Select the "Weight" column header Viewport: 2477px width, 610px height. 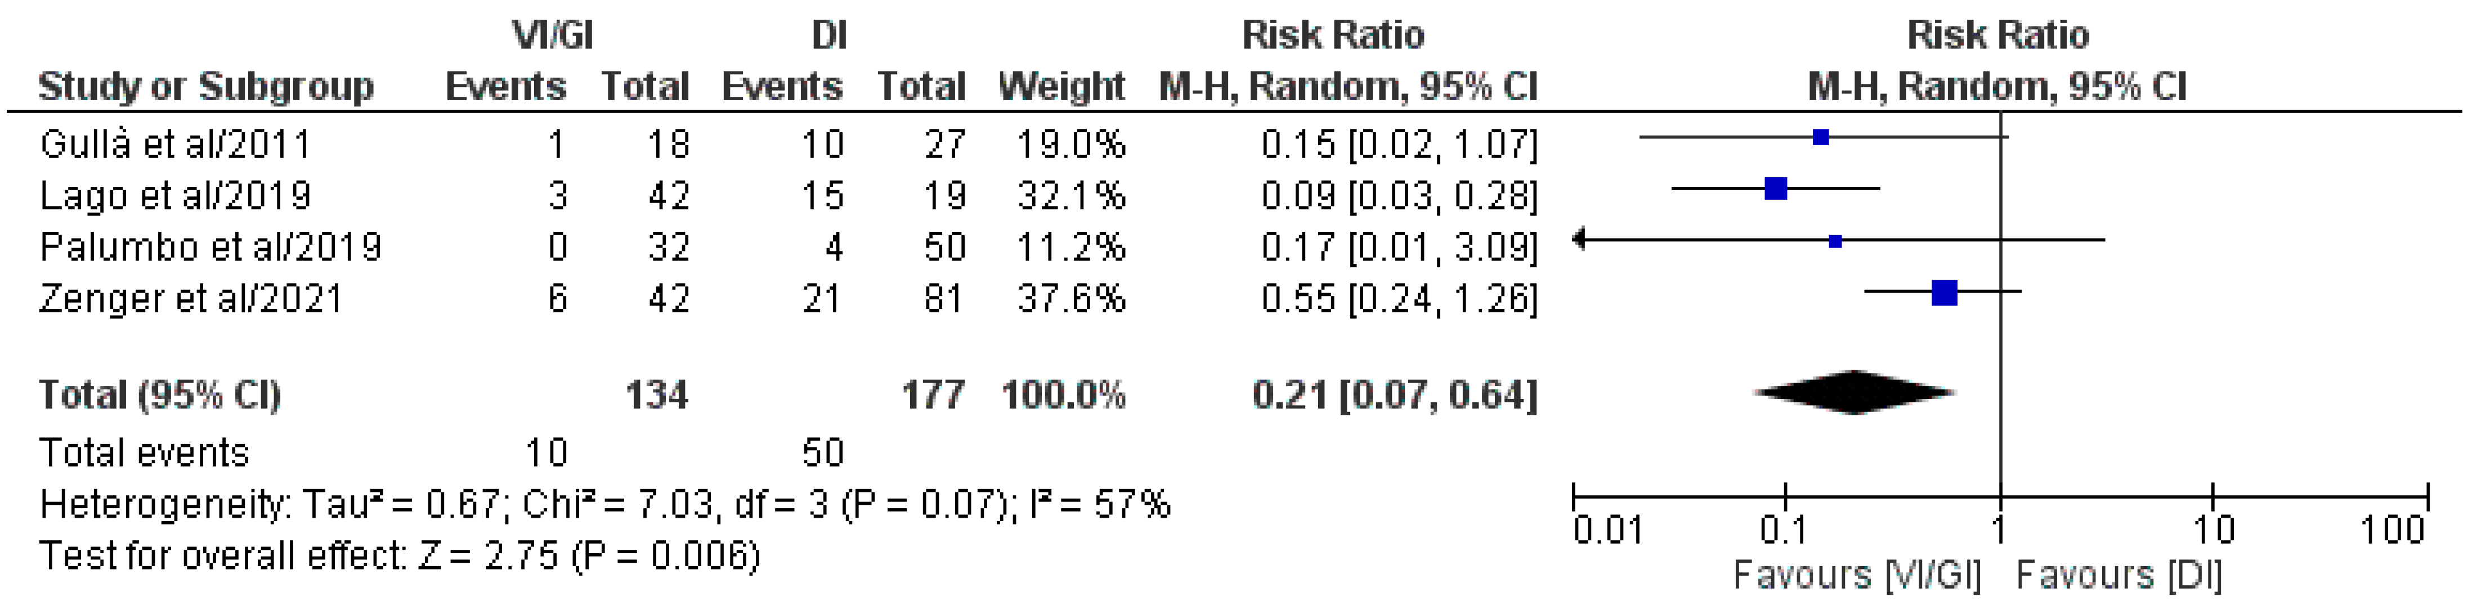coord(1061,87)
